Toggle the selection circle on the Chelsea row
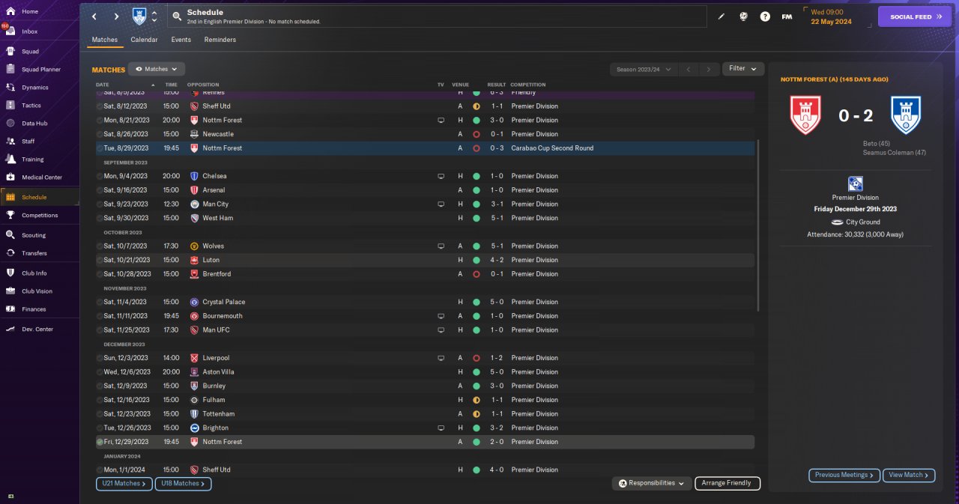This screenshot has width=959, height=504. coord(100,176)
